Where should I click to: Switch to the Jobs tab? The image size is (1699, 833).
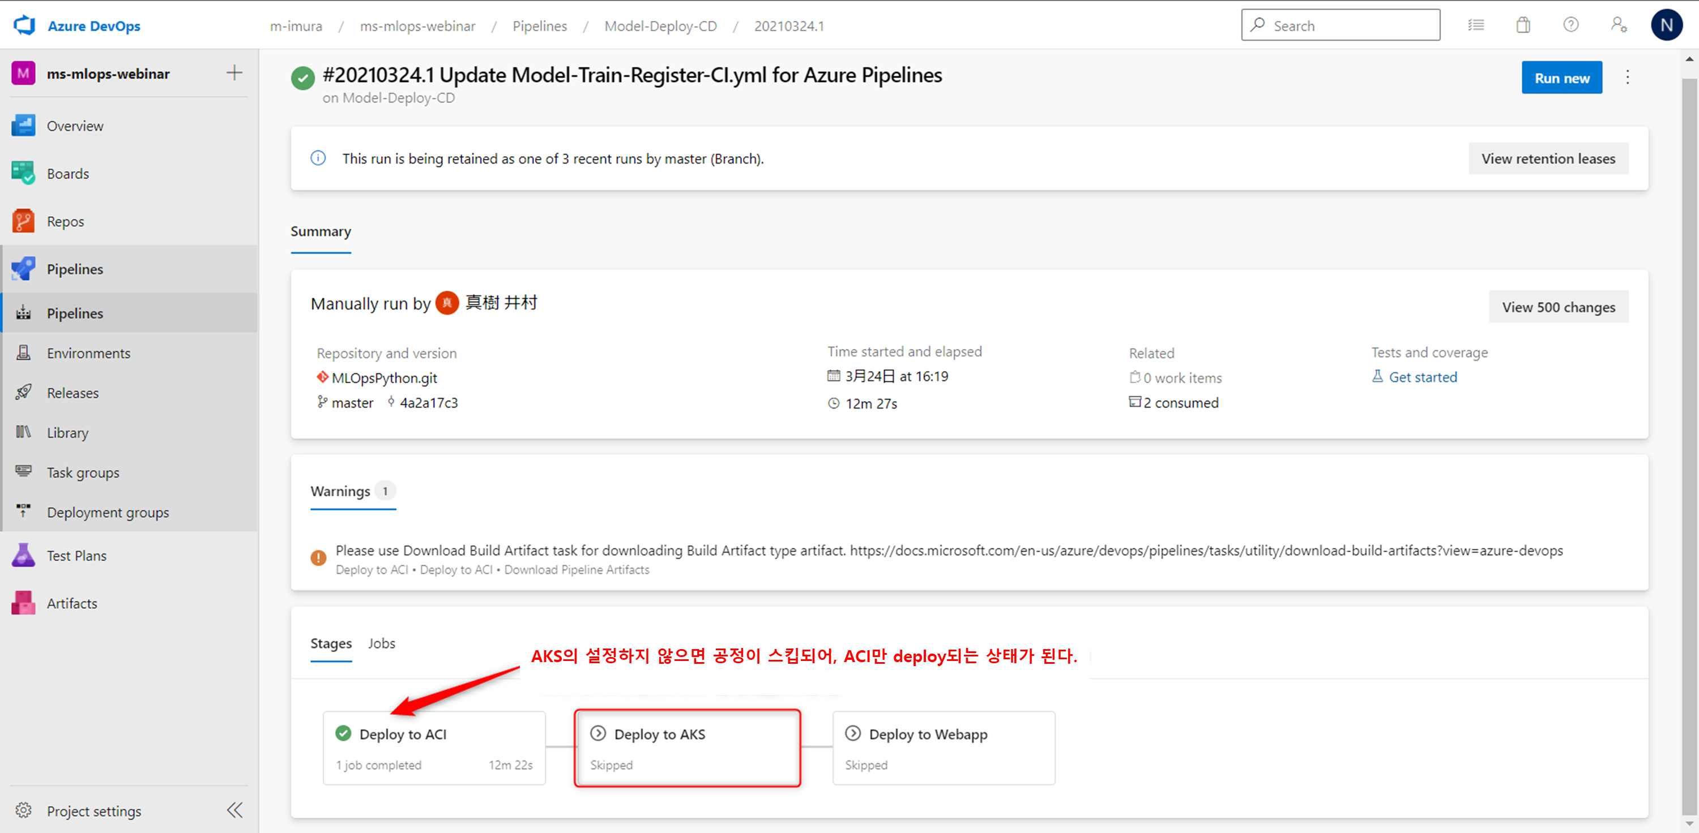pos(381,643)
